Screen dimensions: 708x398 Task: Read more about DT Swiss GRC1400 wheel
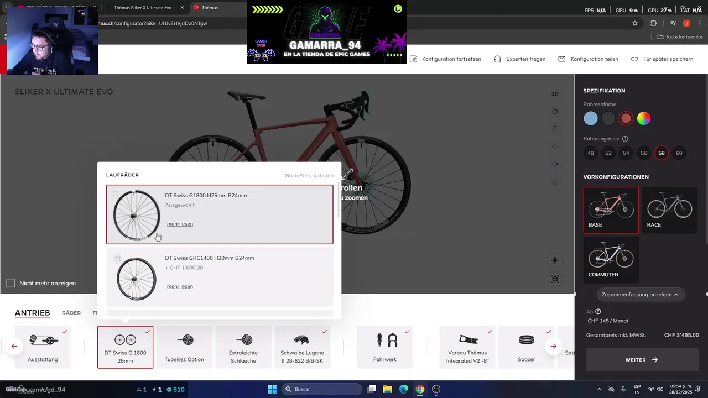[180, 286]
